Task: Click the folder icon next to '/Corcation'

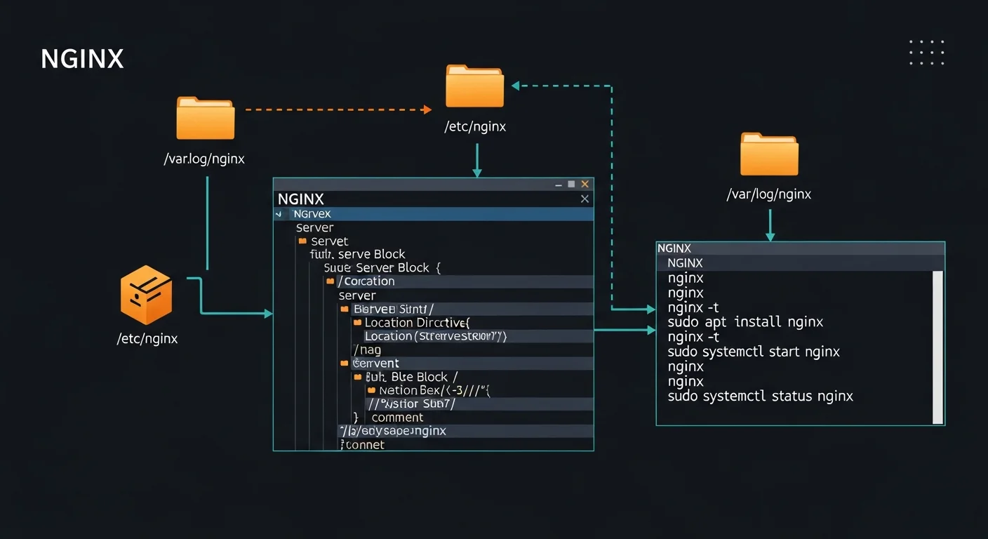Action: (329, 281)
